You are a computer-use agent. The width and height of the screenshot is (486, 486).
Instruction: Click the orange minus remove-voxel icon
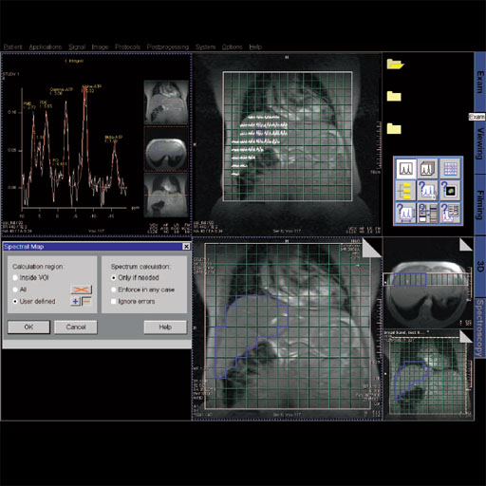tap(86, 301)
